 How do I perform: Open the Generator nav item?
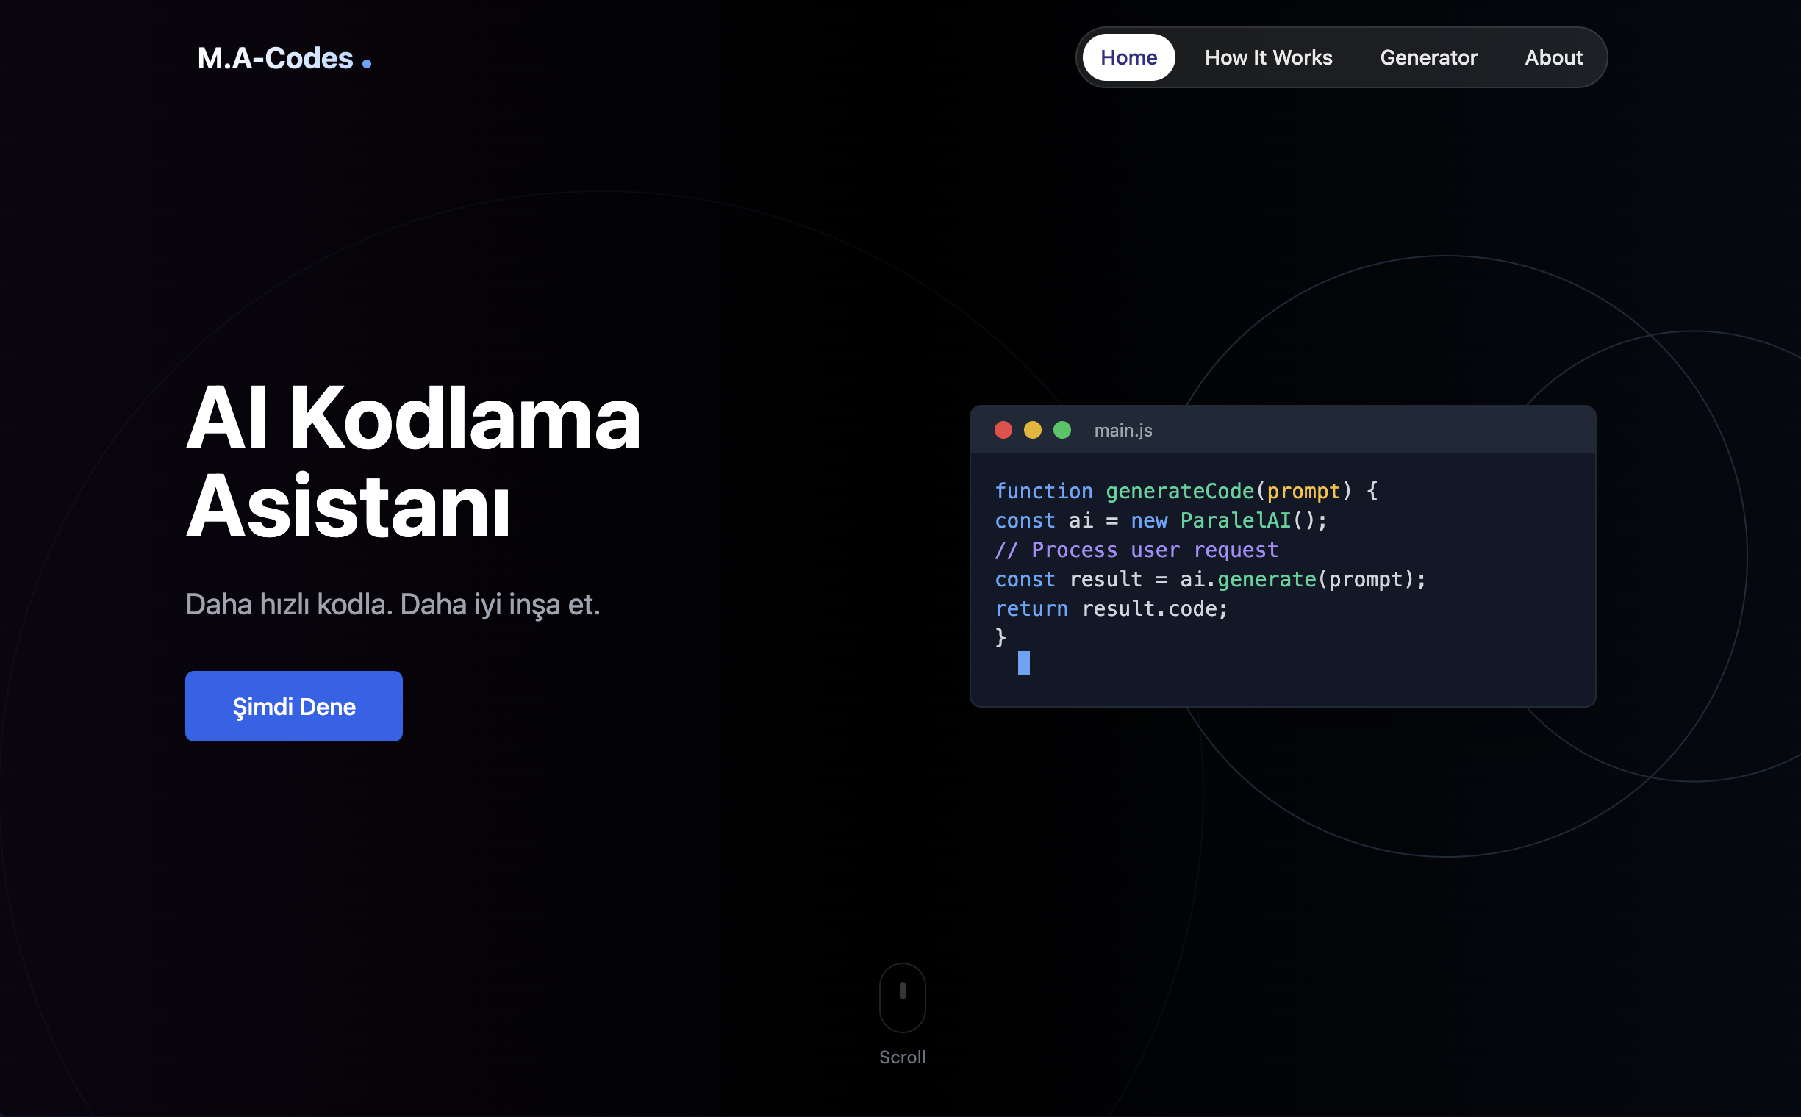(x=1428, y=57)
